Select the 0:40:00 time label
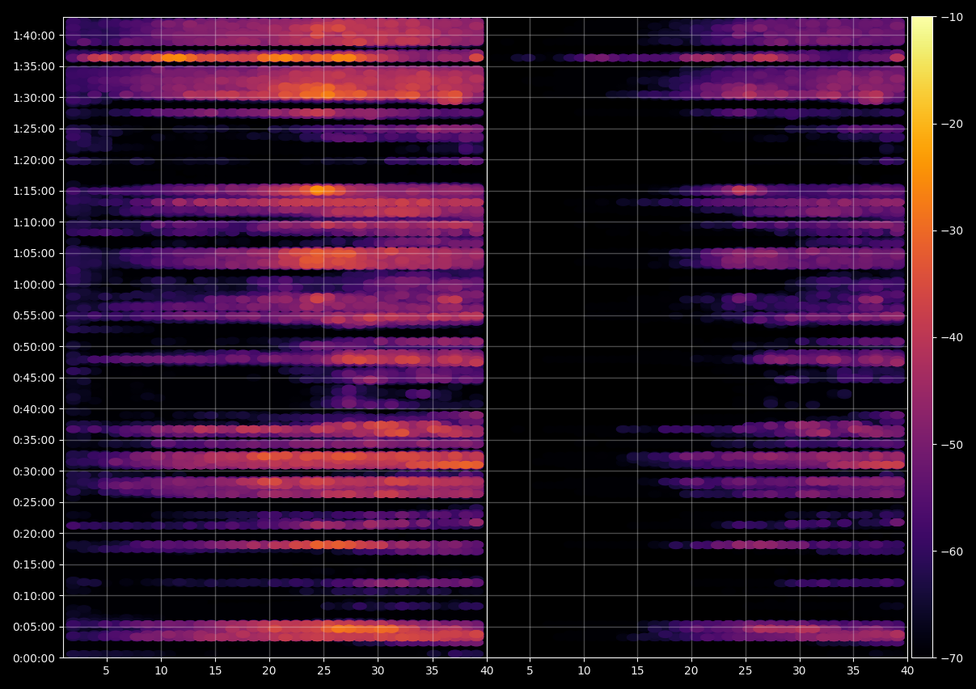This screenshot has height=689, width=976. click(33, 409)
